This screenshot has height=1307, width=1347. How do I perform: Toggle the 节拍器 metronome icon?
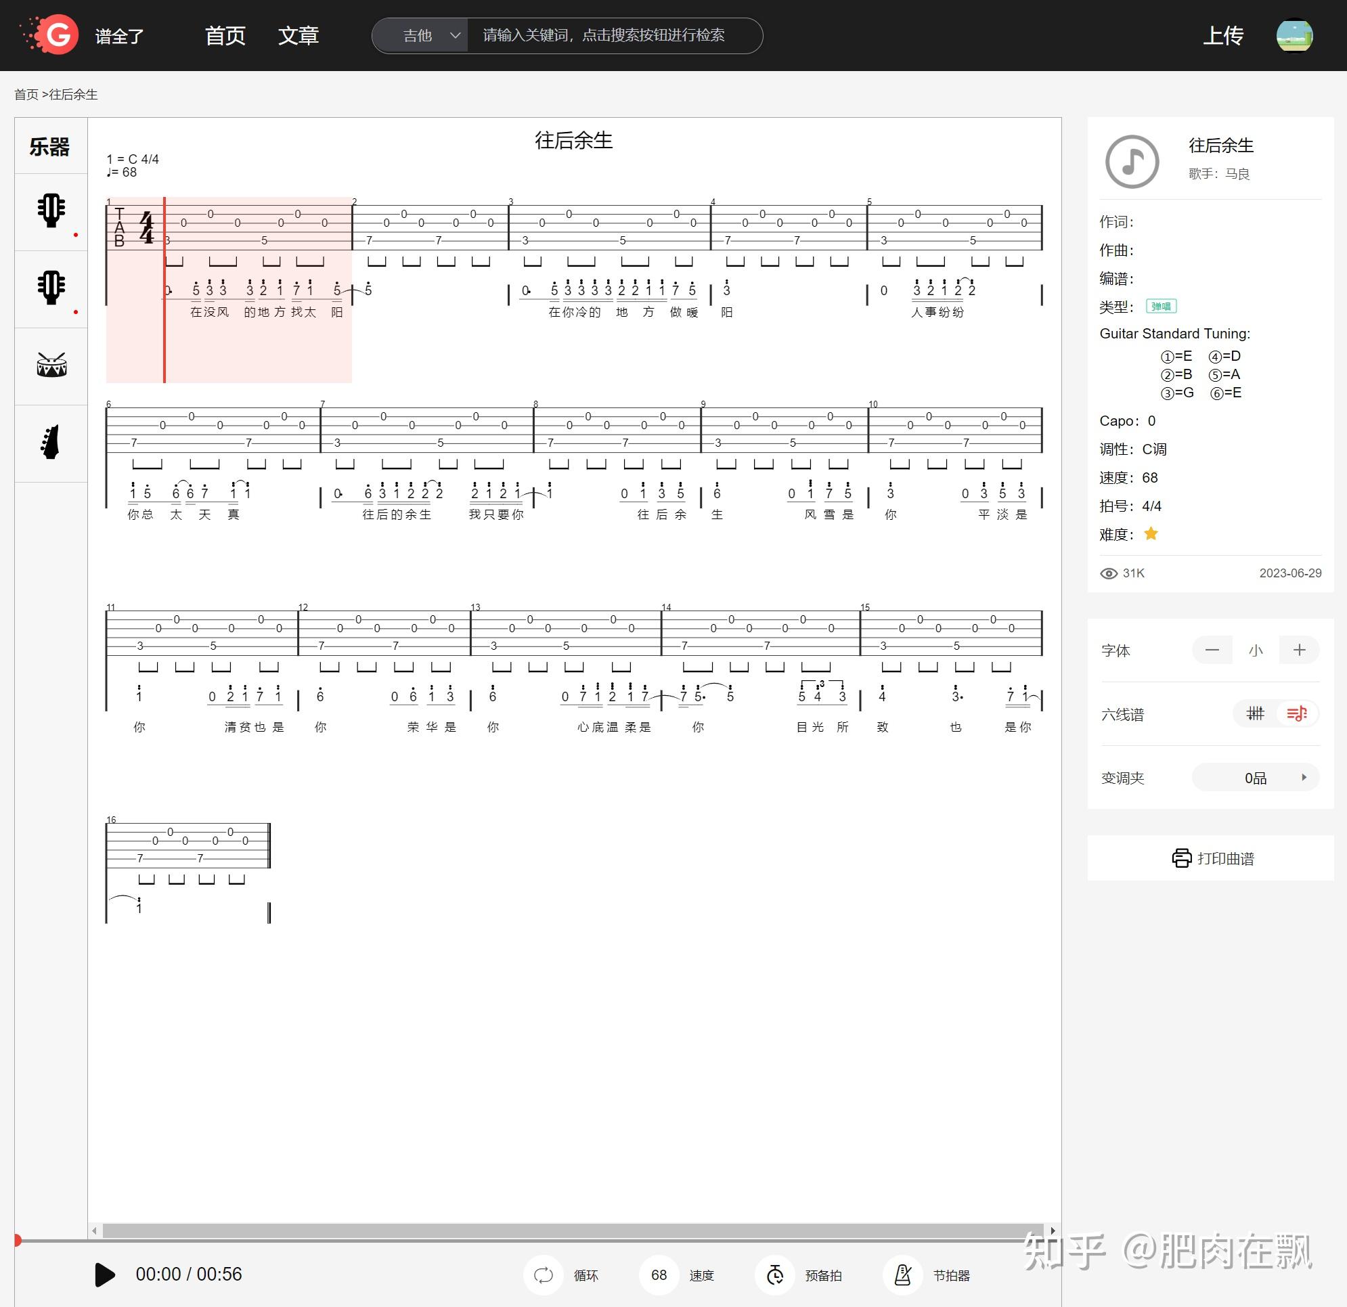pyautogui.click(x=902, y=1275)
